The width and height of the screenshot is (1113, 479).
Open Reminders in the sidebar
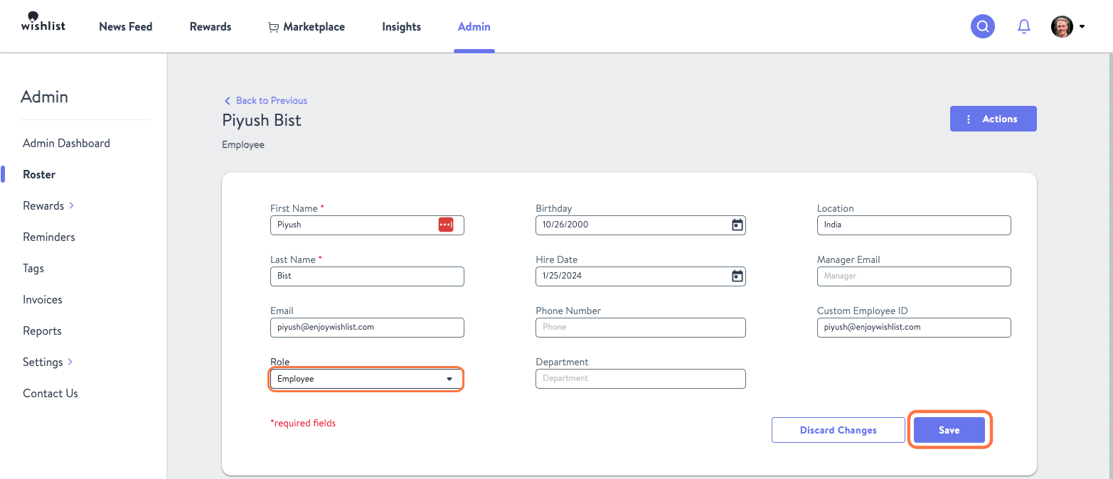point(49,237)
